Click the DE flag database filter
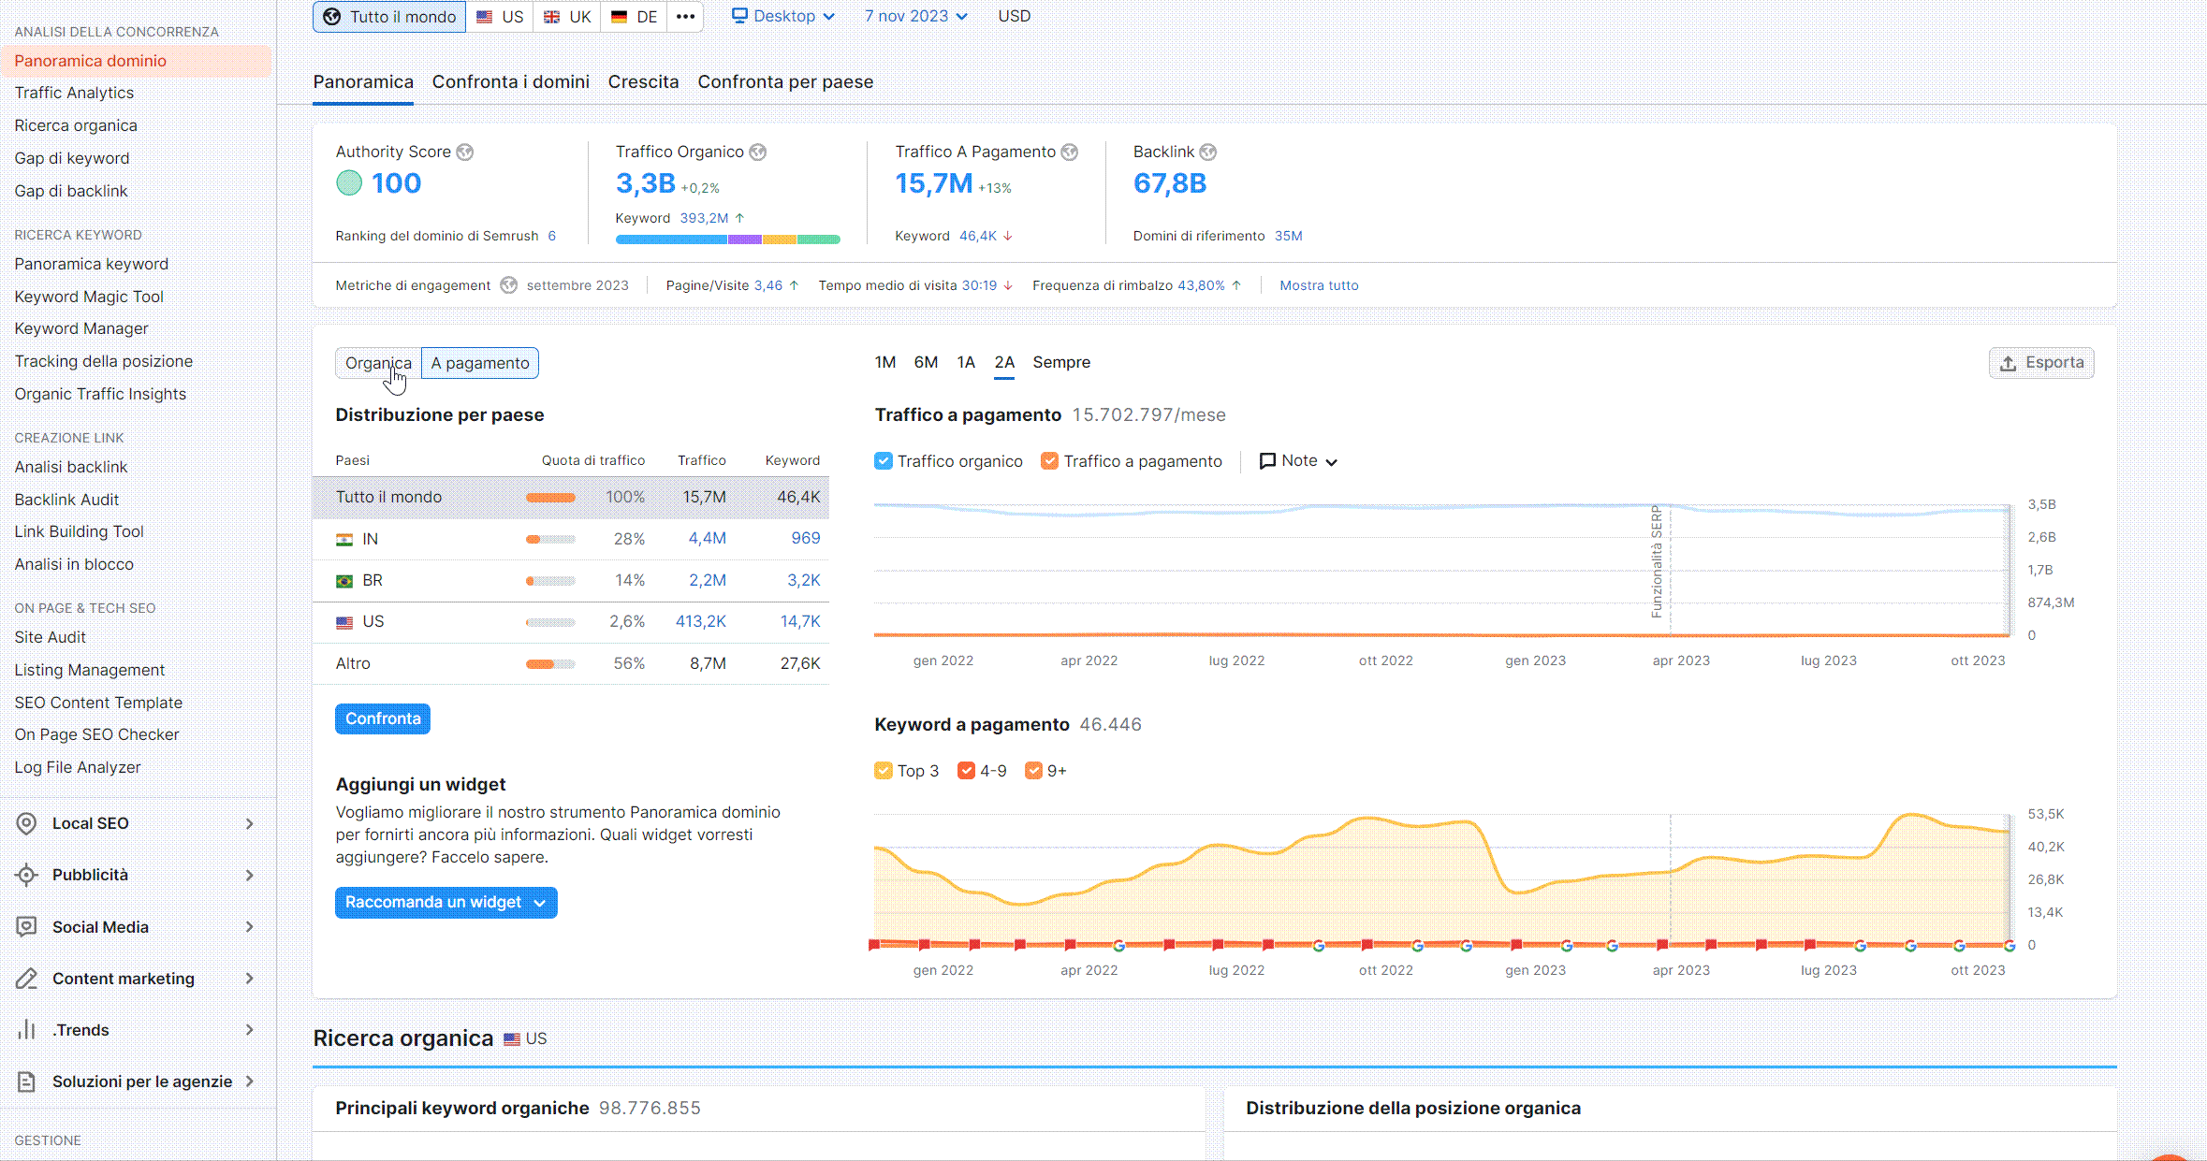This screenshot has height=1161, width=2207. tap(633, 16)
